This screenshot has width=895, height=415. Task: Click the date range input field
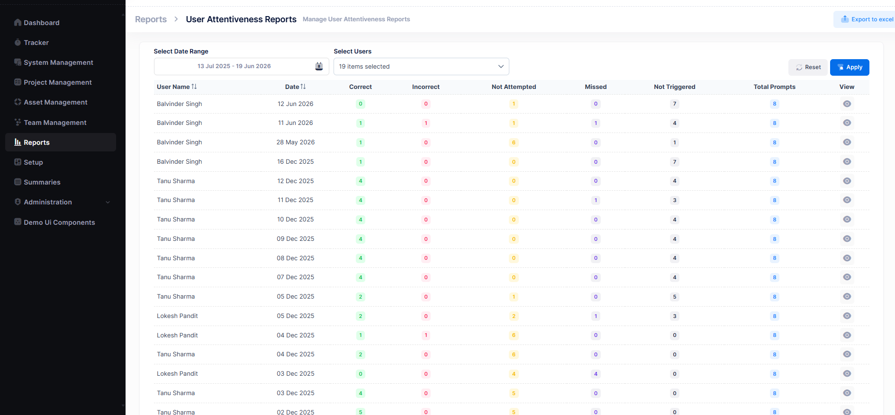click(241, 66)
